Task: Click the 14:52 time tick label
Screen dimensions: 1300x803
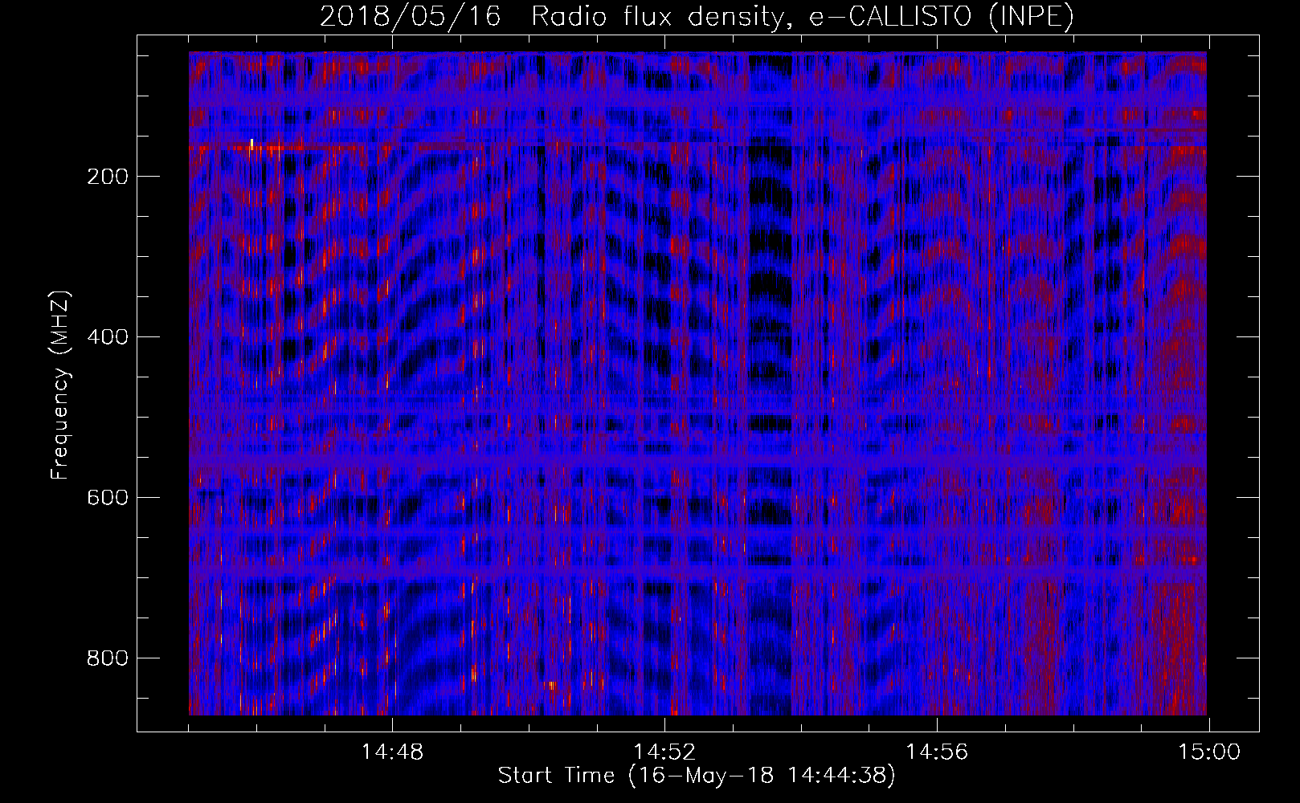Action: (664, 752)
